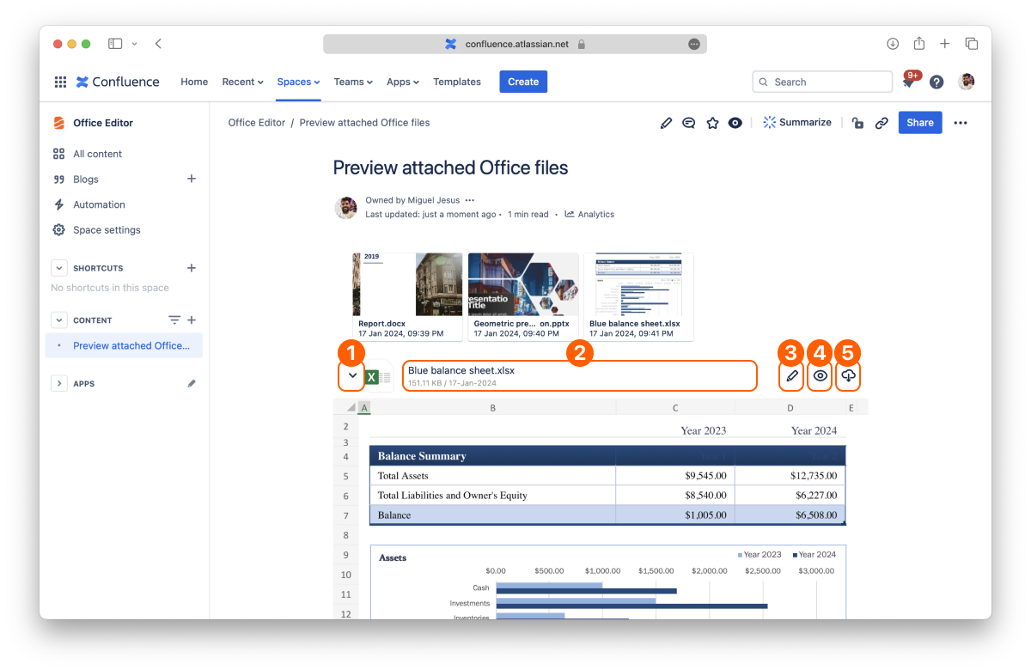The height and width of the screenshot is (670, 1031).
Task: Click the Create button
Action: point(523,82)
